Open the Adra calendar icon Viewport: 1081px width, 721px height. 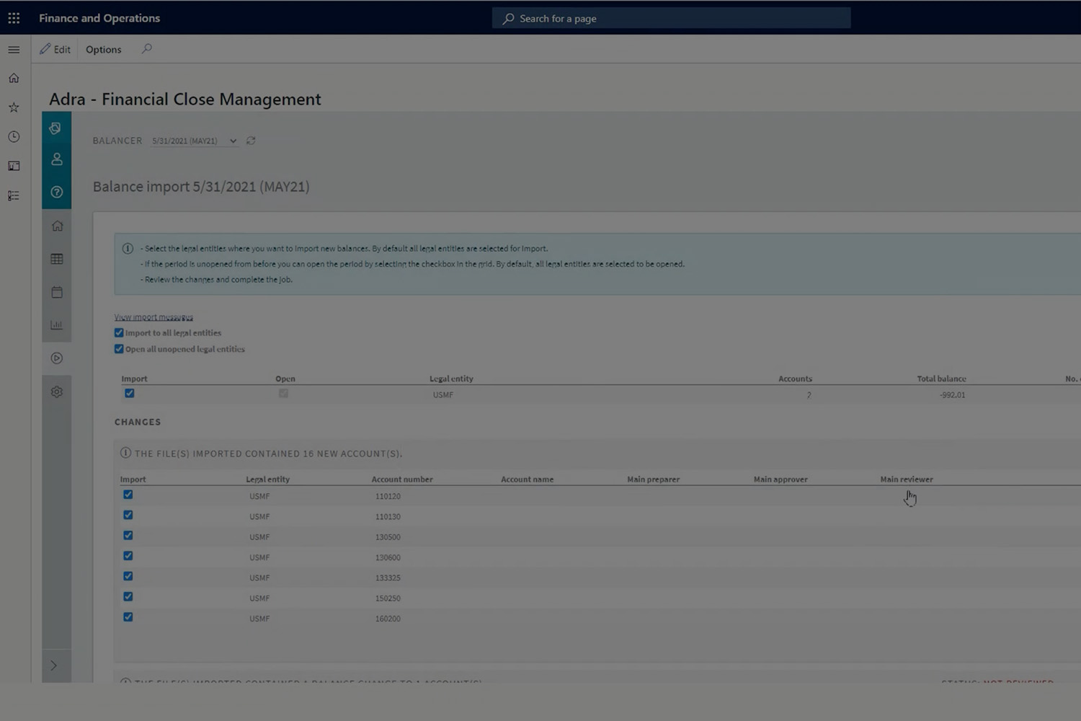tap(57, 292)
